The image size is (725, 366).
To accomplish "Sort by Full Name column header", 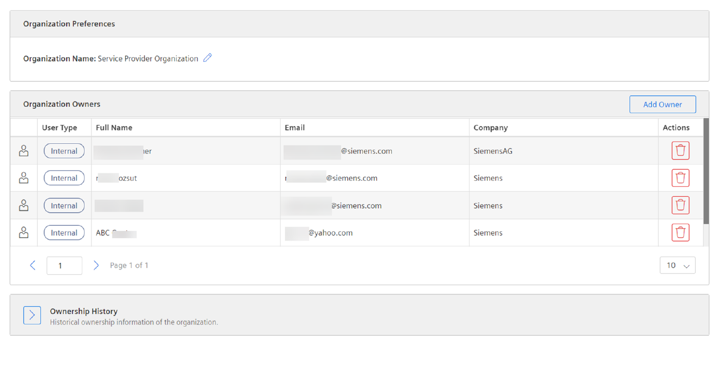I will (x=114, y=128).
